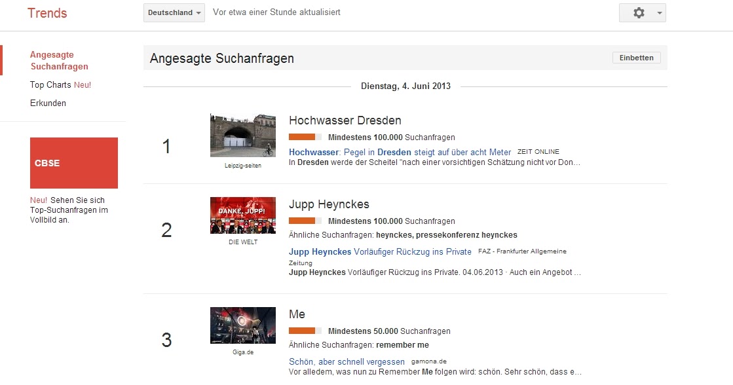Viewport: 733px width, 385px height.
Task: Click the Leipzig-seiten image source caption
Action: point(242,166)
